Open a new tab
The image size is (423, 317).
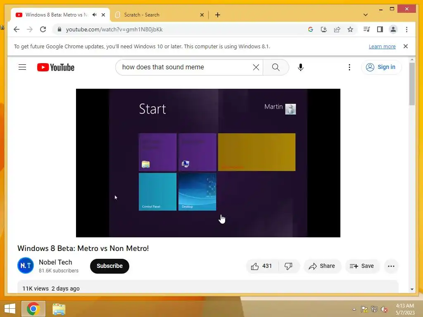pos(217,15)
